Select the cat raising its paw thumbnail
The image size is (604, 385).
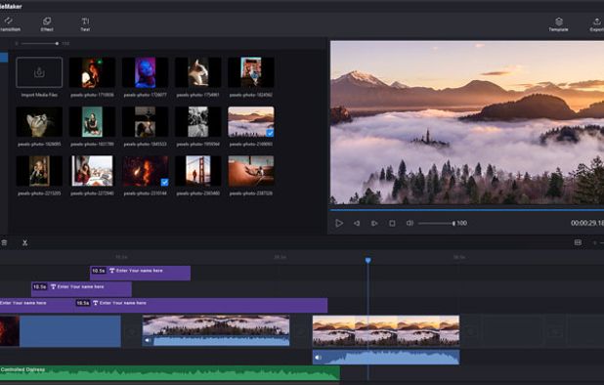[x=198, y=72]
